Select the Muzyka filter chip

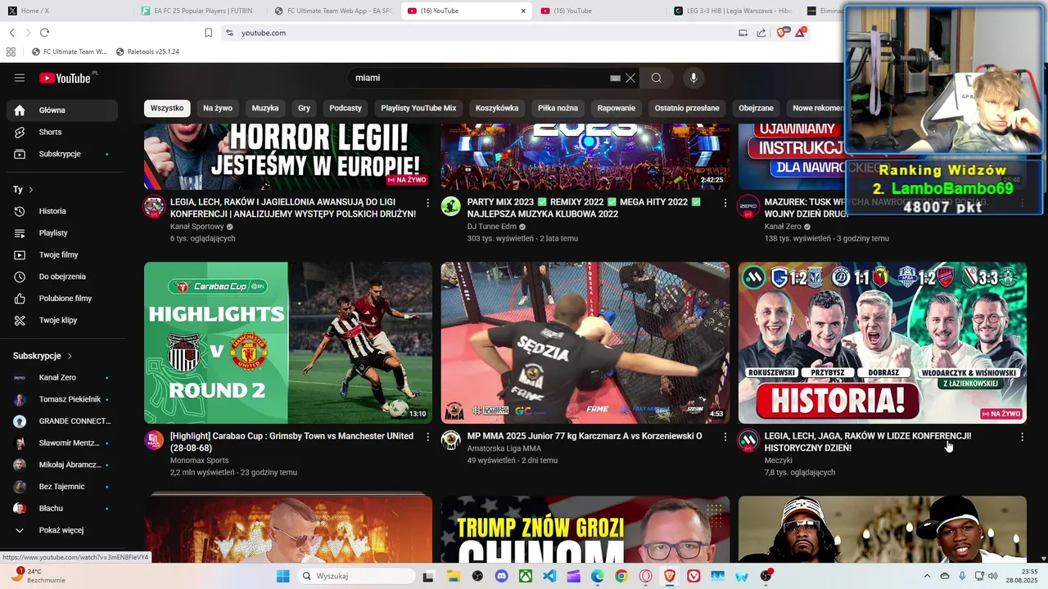click(x=265, y=108)
